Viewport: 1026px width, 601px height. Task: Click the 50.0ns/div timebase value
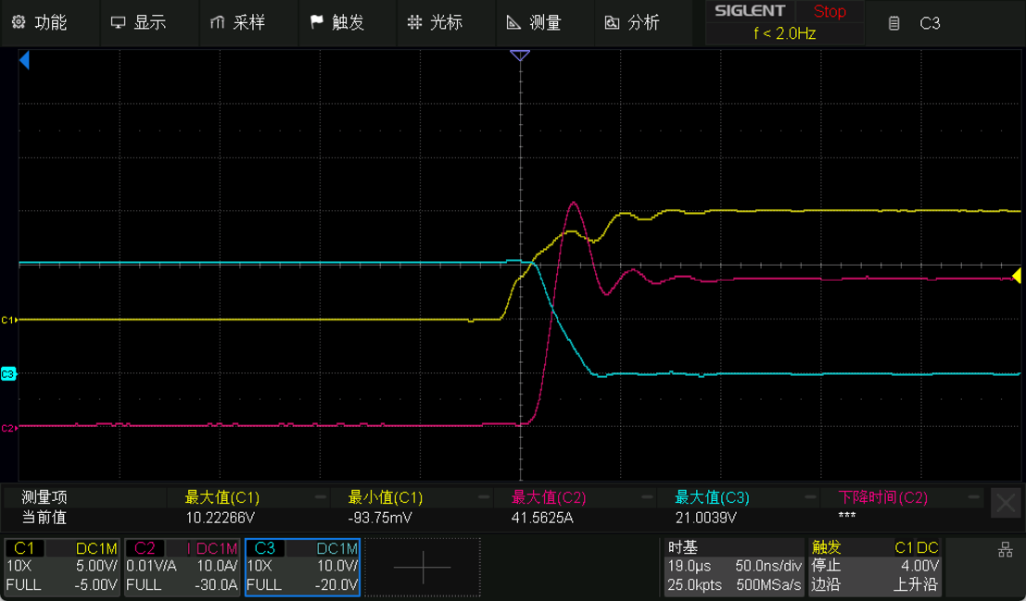click(768, 567)
